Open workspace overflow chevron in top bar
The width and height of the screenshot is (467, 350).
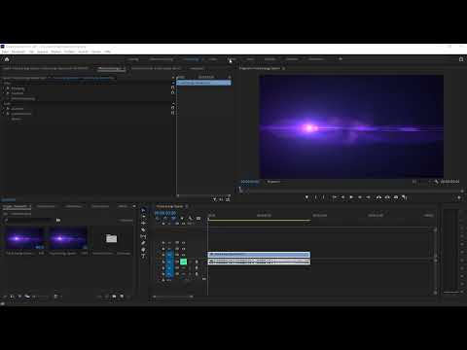341,59
